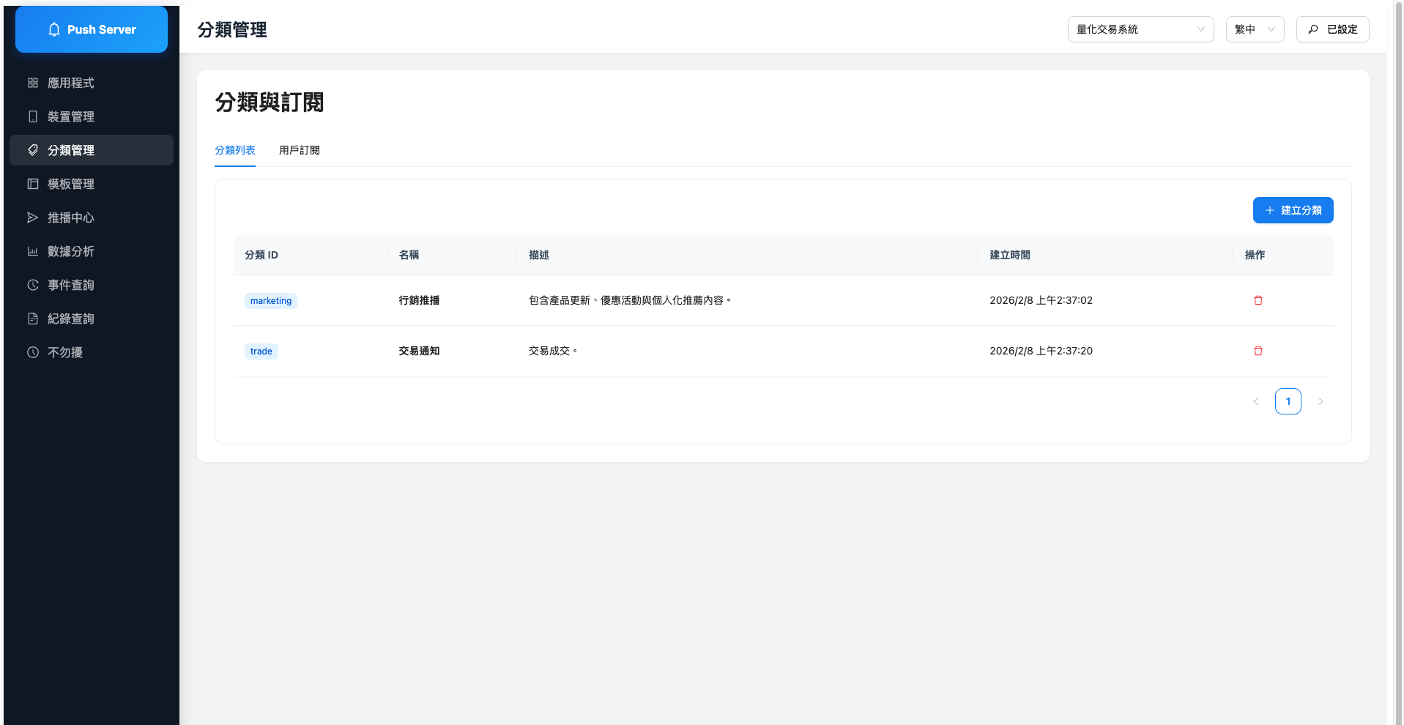
Task: Click the plus icon on 建立分類 button
Action: coord(1270,210)
